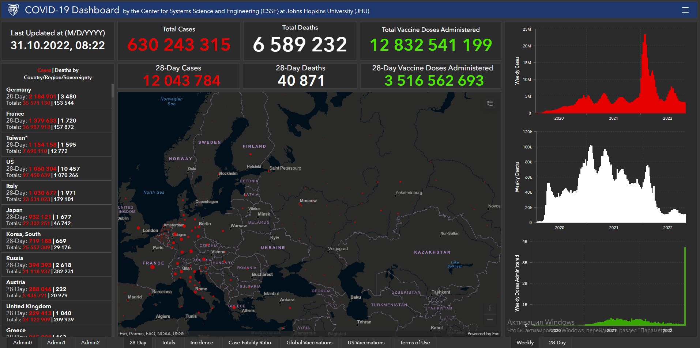The width and height of the screenshot is (700, 348).
Task: Select the Totals map tab
Action: click(x=168, y=343)
